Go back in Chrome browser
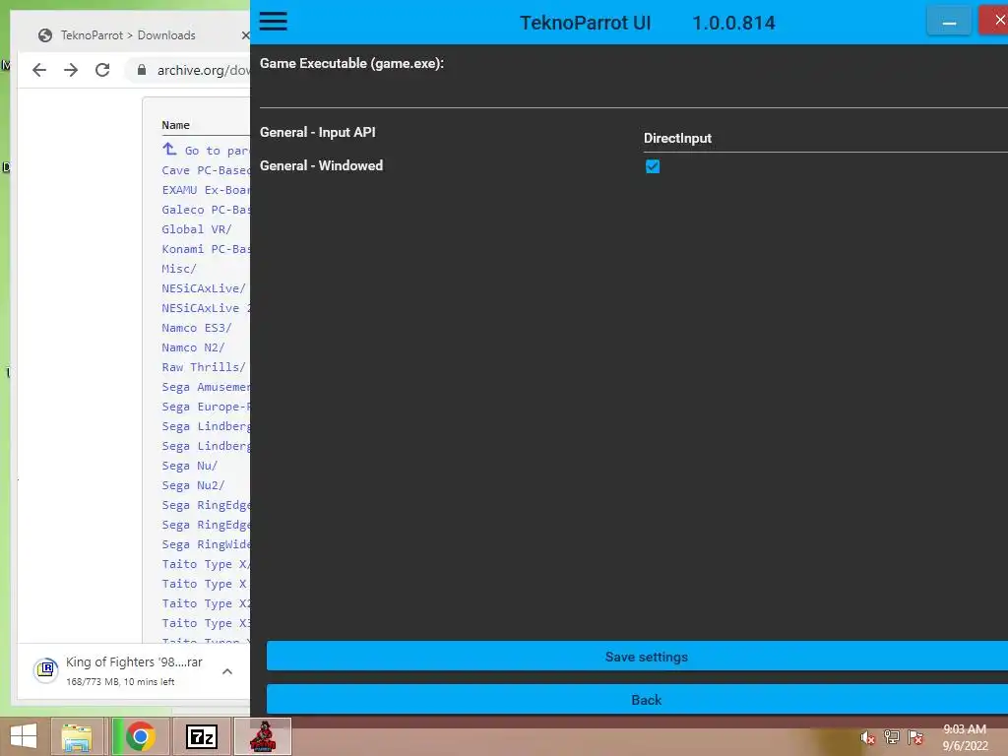The width and height of the screenshot is (1008, 756). pos(39,70)
